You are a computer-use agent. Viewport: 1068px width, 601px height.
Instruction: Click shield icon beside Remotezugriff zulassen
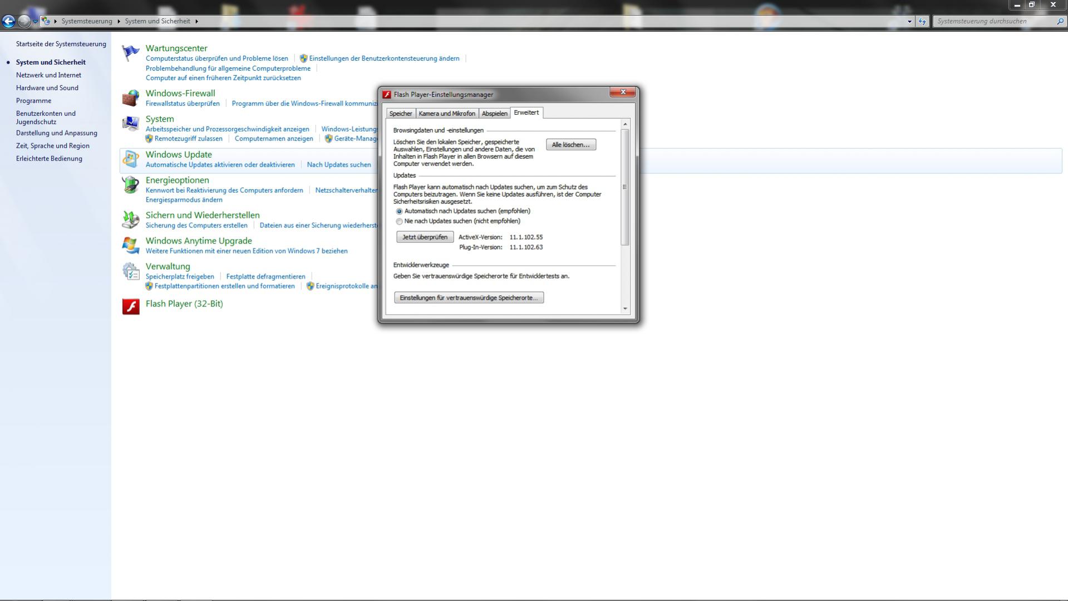[x=149, y=139]
